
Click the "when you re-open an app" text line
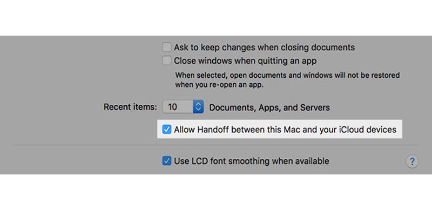coord(223,85)
